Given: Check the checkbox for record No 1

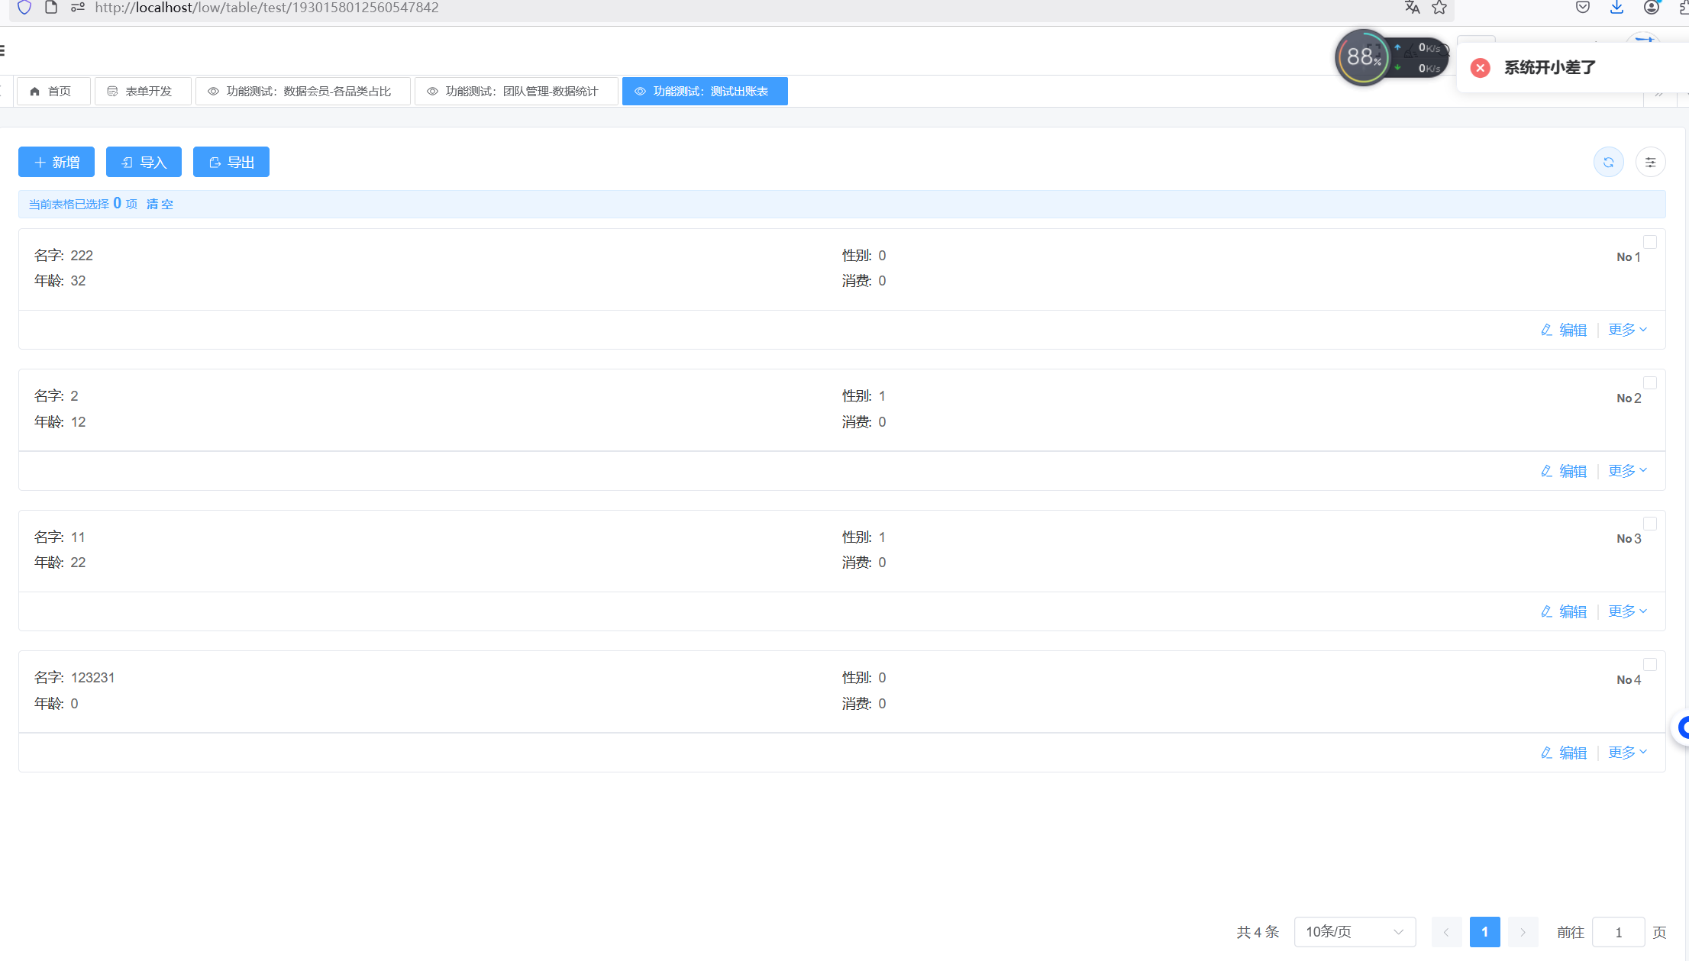Looking at the screenshot, I should 1650,242.
